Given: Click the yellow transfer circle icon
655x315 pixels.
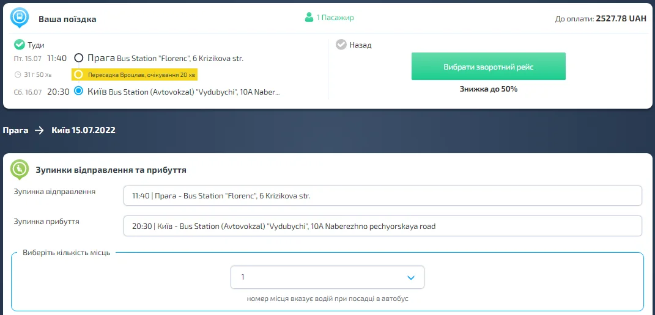Looking at the screenshot, I should coord(78,74).
